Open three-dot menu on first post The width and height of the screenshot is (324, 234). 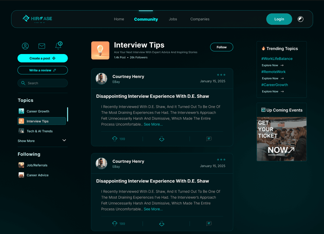(x=221, y=75)
